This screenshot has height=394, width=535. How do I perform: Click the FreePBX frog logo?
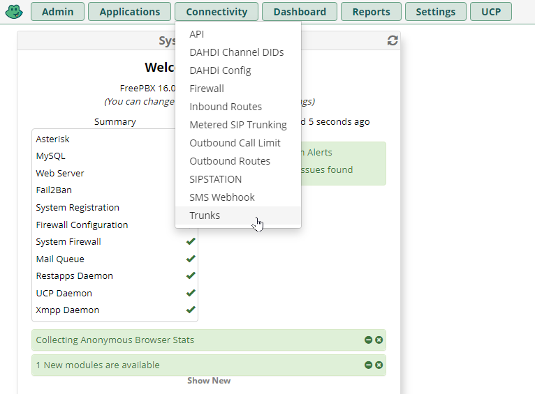tap(14, 12)
